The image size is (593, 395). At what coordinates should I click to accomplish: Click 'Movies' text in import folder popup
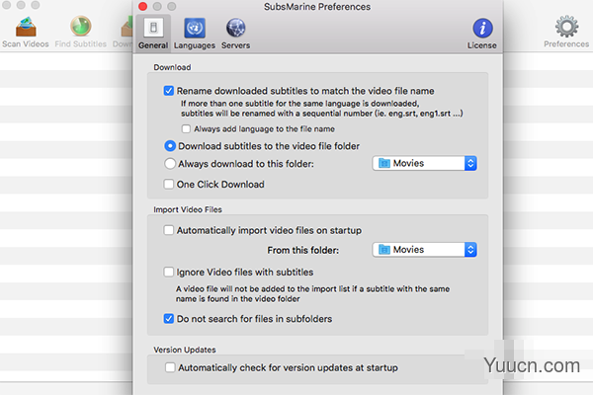408,250
